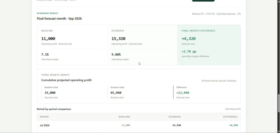Click 'Cumulative projected operating profit' title
The image size is (280, 133).
(66, 80)
